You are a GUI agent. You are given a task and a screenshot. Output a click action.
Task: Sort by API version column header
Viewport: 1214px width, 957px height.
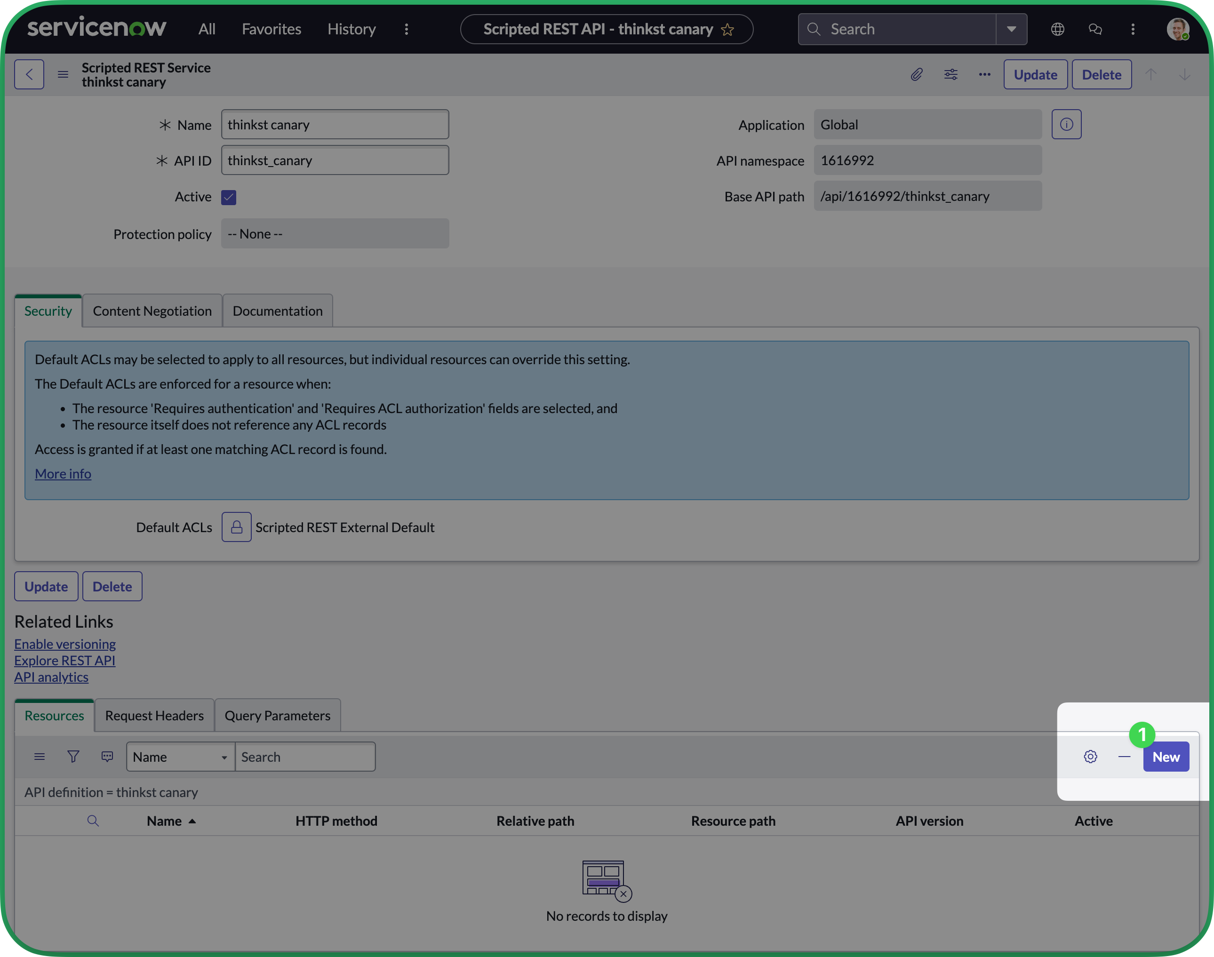pyautogui.click(x=929, y=821)
